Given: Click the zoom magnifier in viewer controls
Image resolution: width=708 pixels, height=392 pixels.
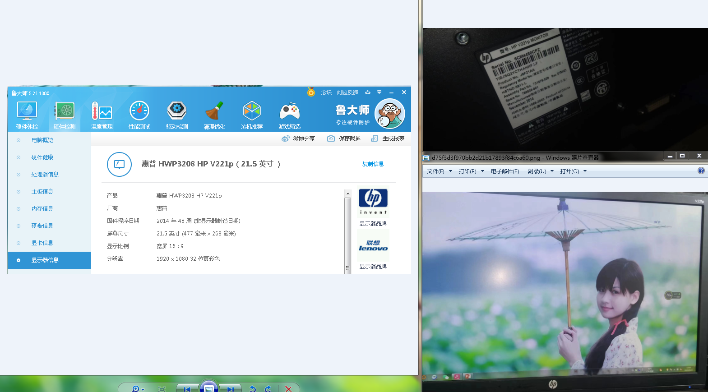Looking at the screenshot, I should [135, 389].
